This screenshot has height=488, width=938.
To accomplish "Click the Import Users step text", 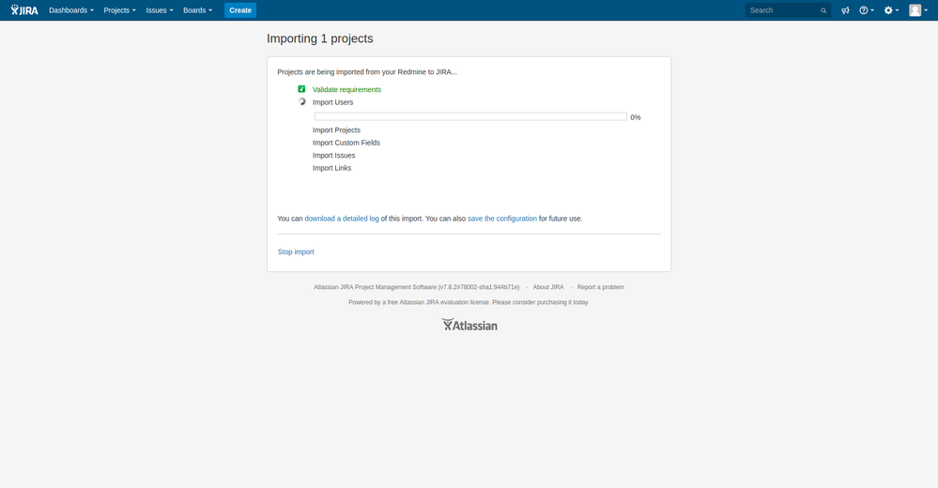I will 332,102.
